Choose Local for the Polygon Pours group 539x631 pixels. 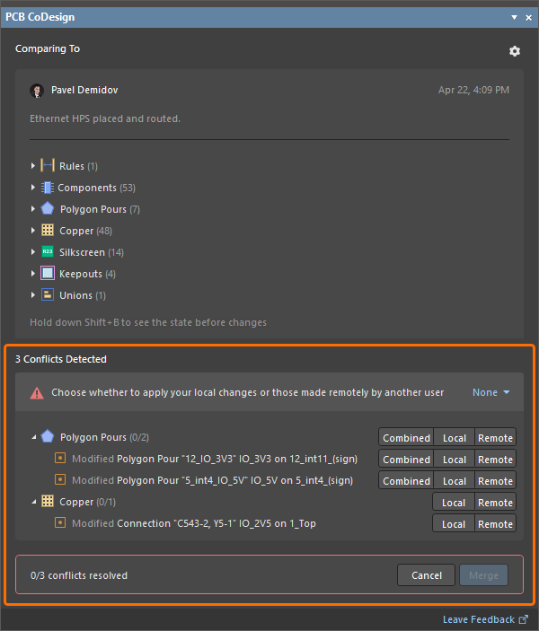[x=455, y=438]
